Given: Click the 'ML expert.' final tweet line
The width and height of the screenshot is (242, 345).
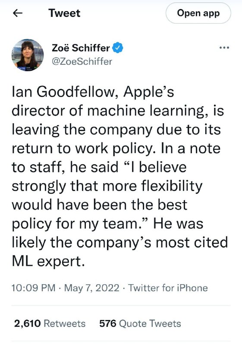Looking at the screenshot, I should [x=48, y=261].
